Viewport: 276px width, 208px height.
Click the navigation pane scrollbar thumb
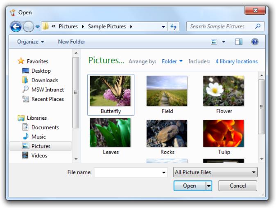coord(76,93)
